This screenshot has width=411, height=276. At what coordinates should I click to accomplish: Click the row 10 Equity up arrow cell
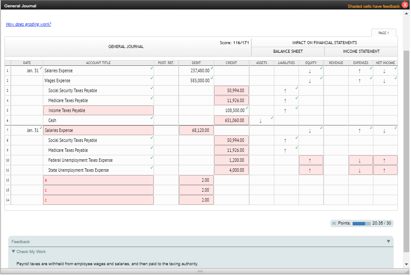311,160
